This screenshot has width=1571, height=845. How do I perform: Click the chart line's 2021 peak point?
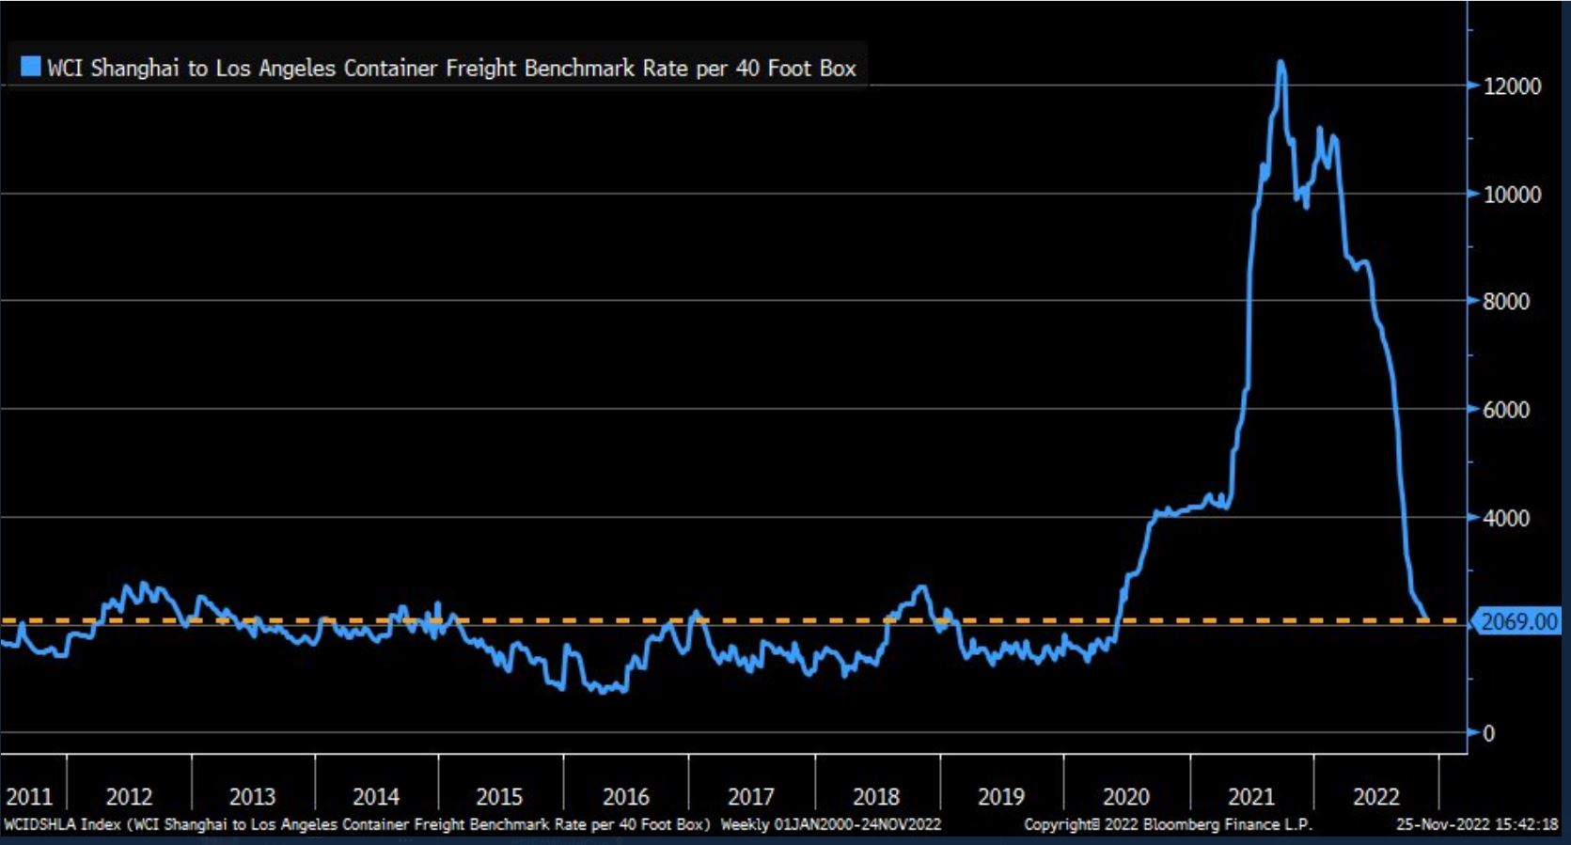pyautogui.click(x=1280, y=64)
